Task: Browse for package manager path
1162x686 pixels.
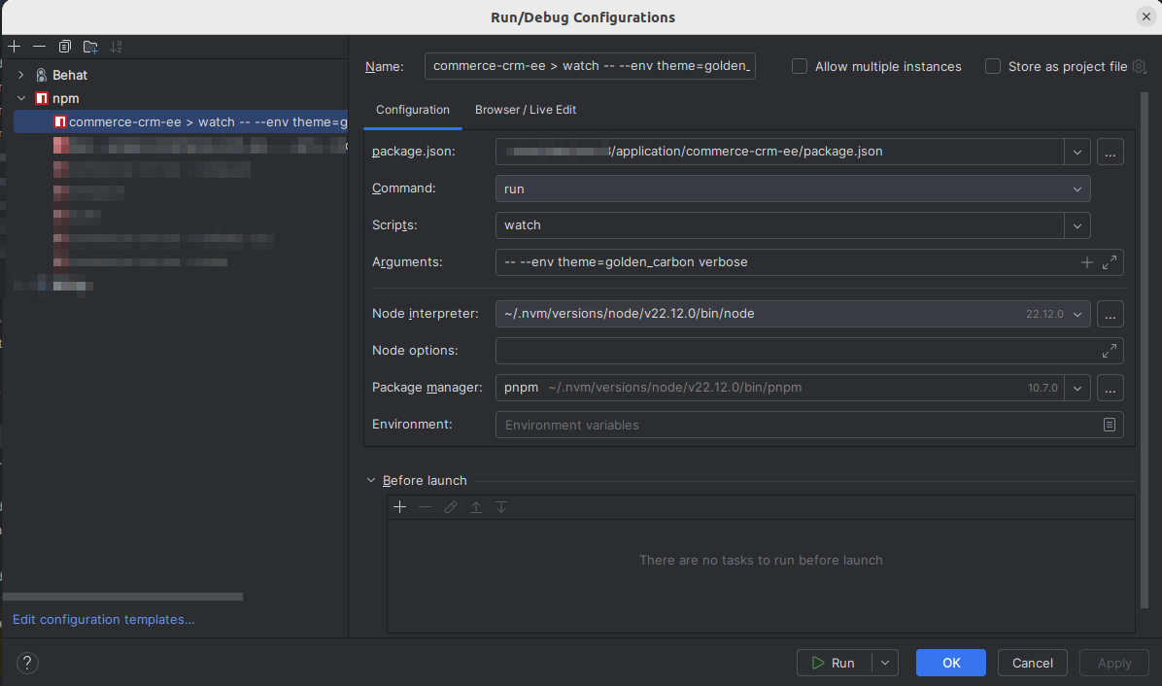Action: coord(1111,389)
